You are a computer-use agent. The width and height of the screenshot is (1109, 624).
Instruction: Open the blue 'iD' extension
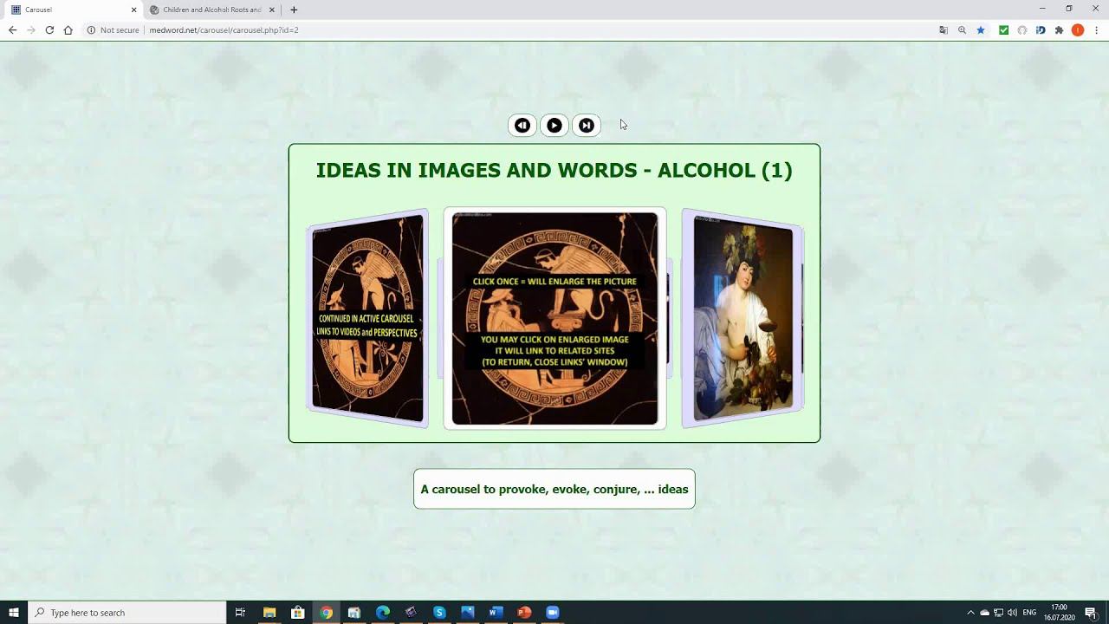(x=1041, y=29)
